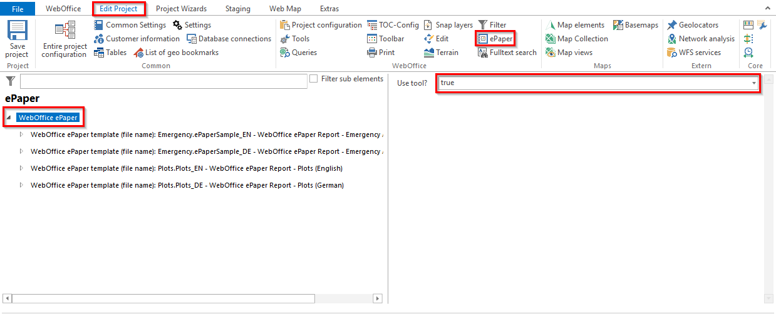
Task: Select Emergency.ePaperSample_EN template row
Action: click(x=207, y=134)
